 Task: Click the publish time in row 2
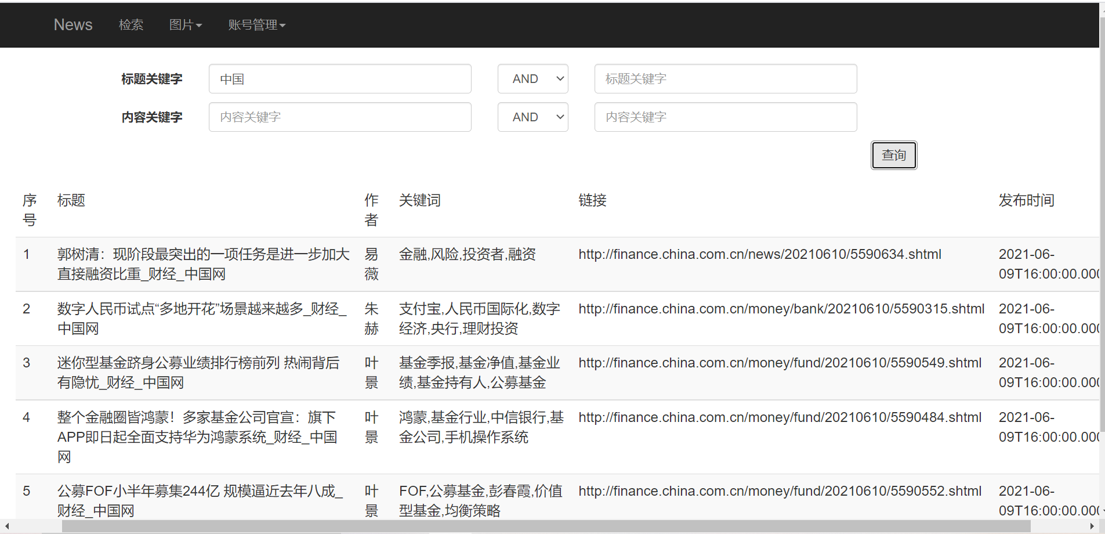1049,319
